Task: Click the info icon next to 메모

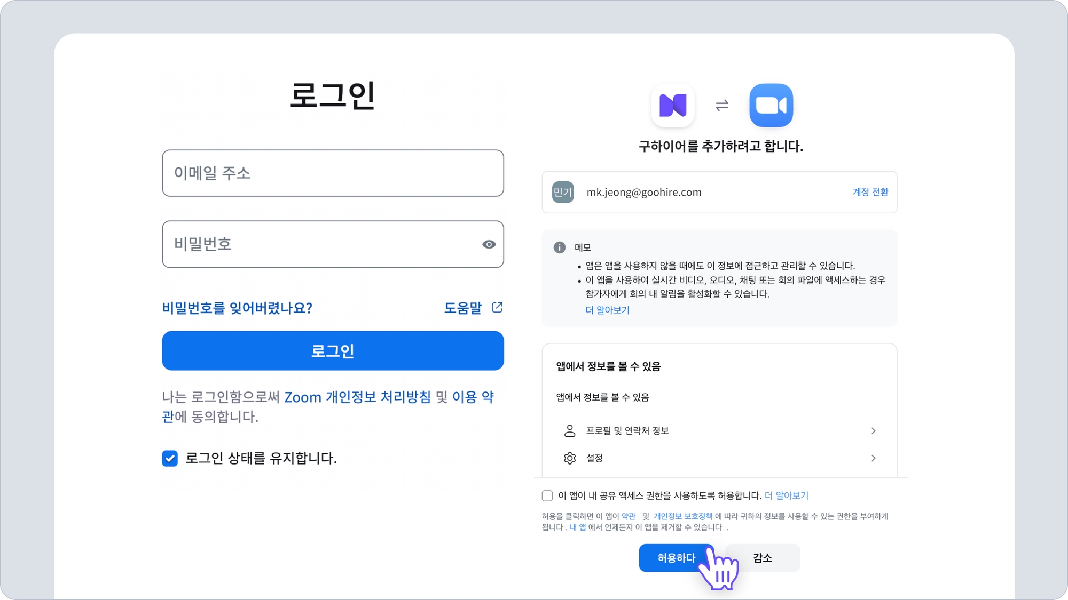Action: 559,247
